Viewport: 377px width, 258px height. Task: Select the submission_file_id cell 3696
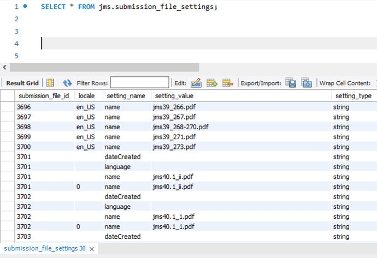coord(45,107)
